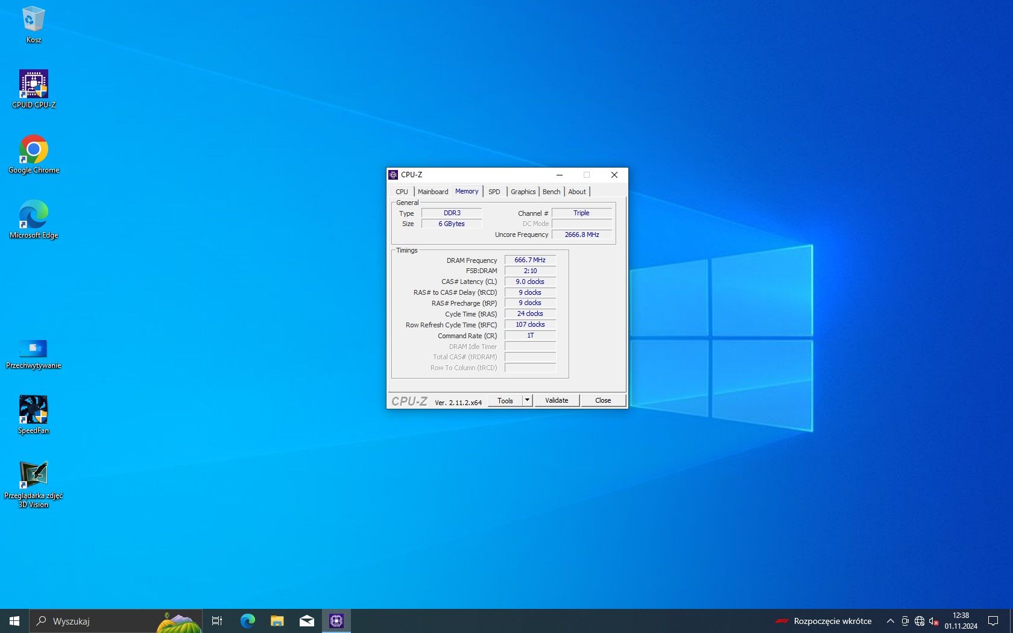Close the CPU-Z window with X
The image size is (1013, 633).
(x=614, y=175)
